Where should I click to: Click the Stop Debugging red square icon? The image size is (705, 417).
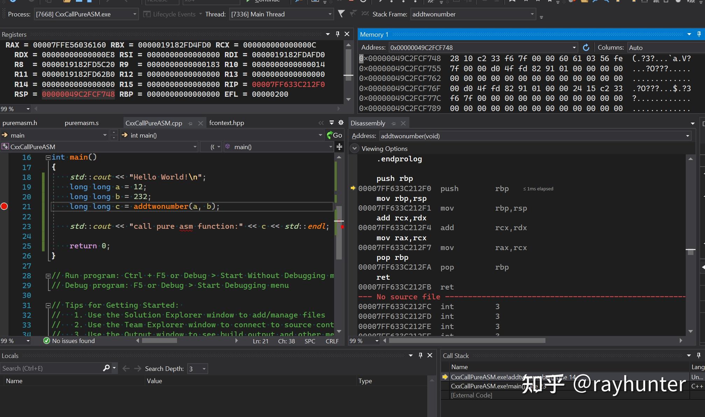(351, 2)
